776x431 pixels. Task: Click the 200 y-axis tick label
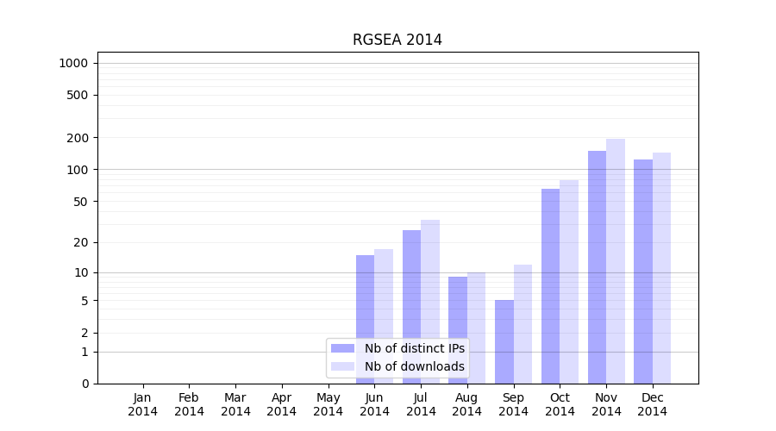78,138
